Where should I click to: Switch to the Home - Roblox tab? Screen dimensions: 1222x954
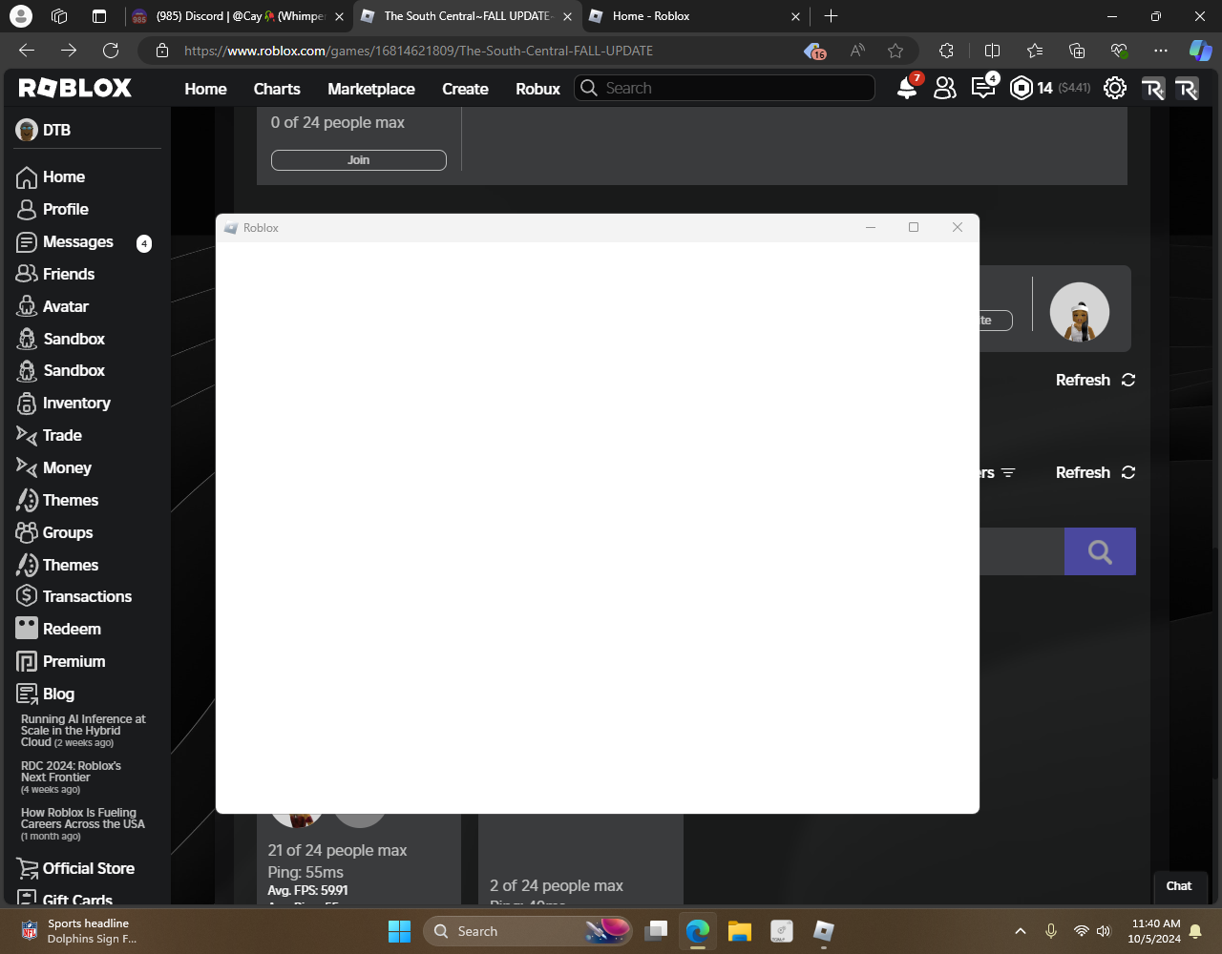click(x=697, y=16)
